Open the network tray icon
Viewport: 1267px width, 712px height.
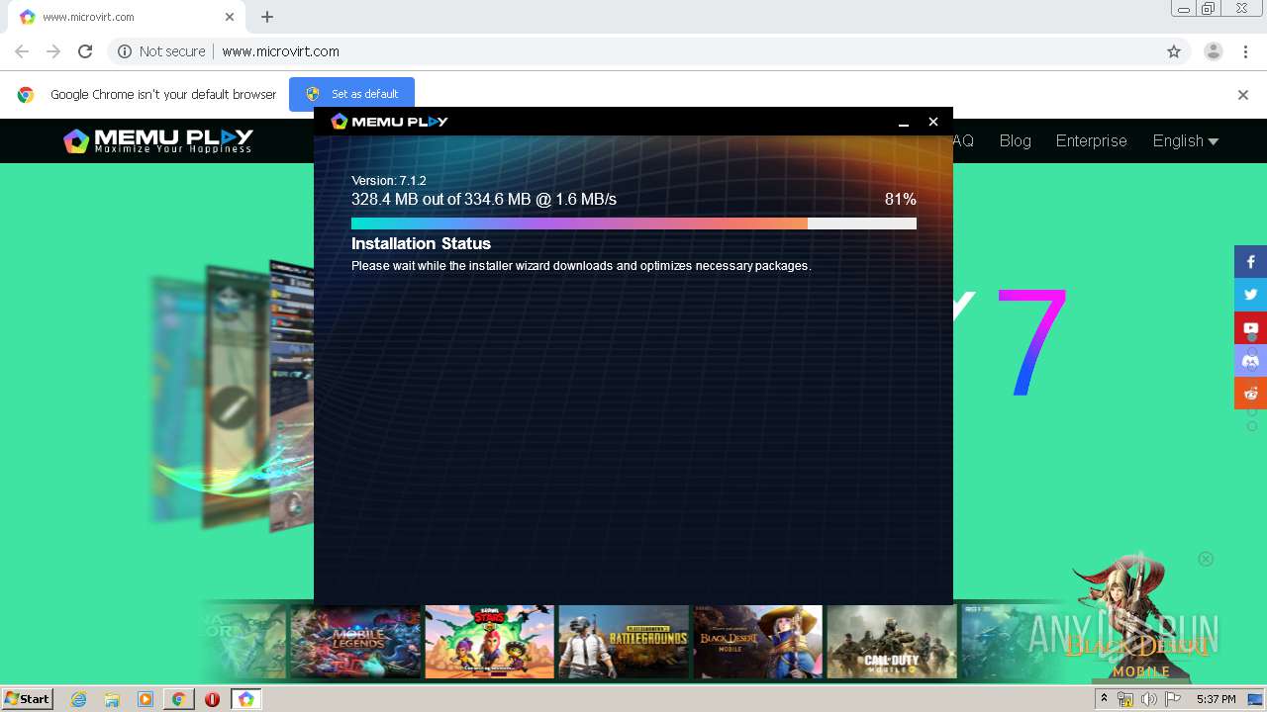(1125, 699)
